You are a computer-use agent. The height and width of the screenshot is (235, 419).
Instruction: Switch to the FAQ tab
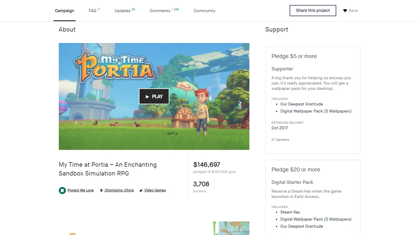click(94, 11)
